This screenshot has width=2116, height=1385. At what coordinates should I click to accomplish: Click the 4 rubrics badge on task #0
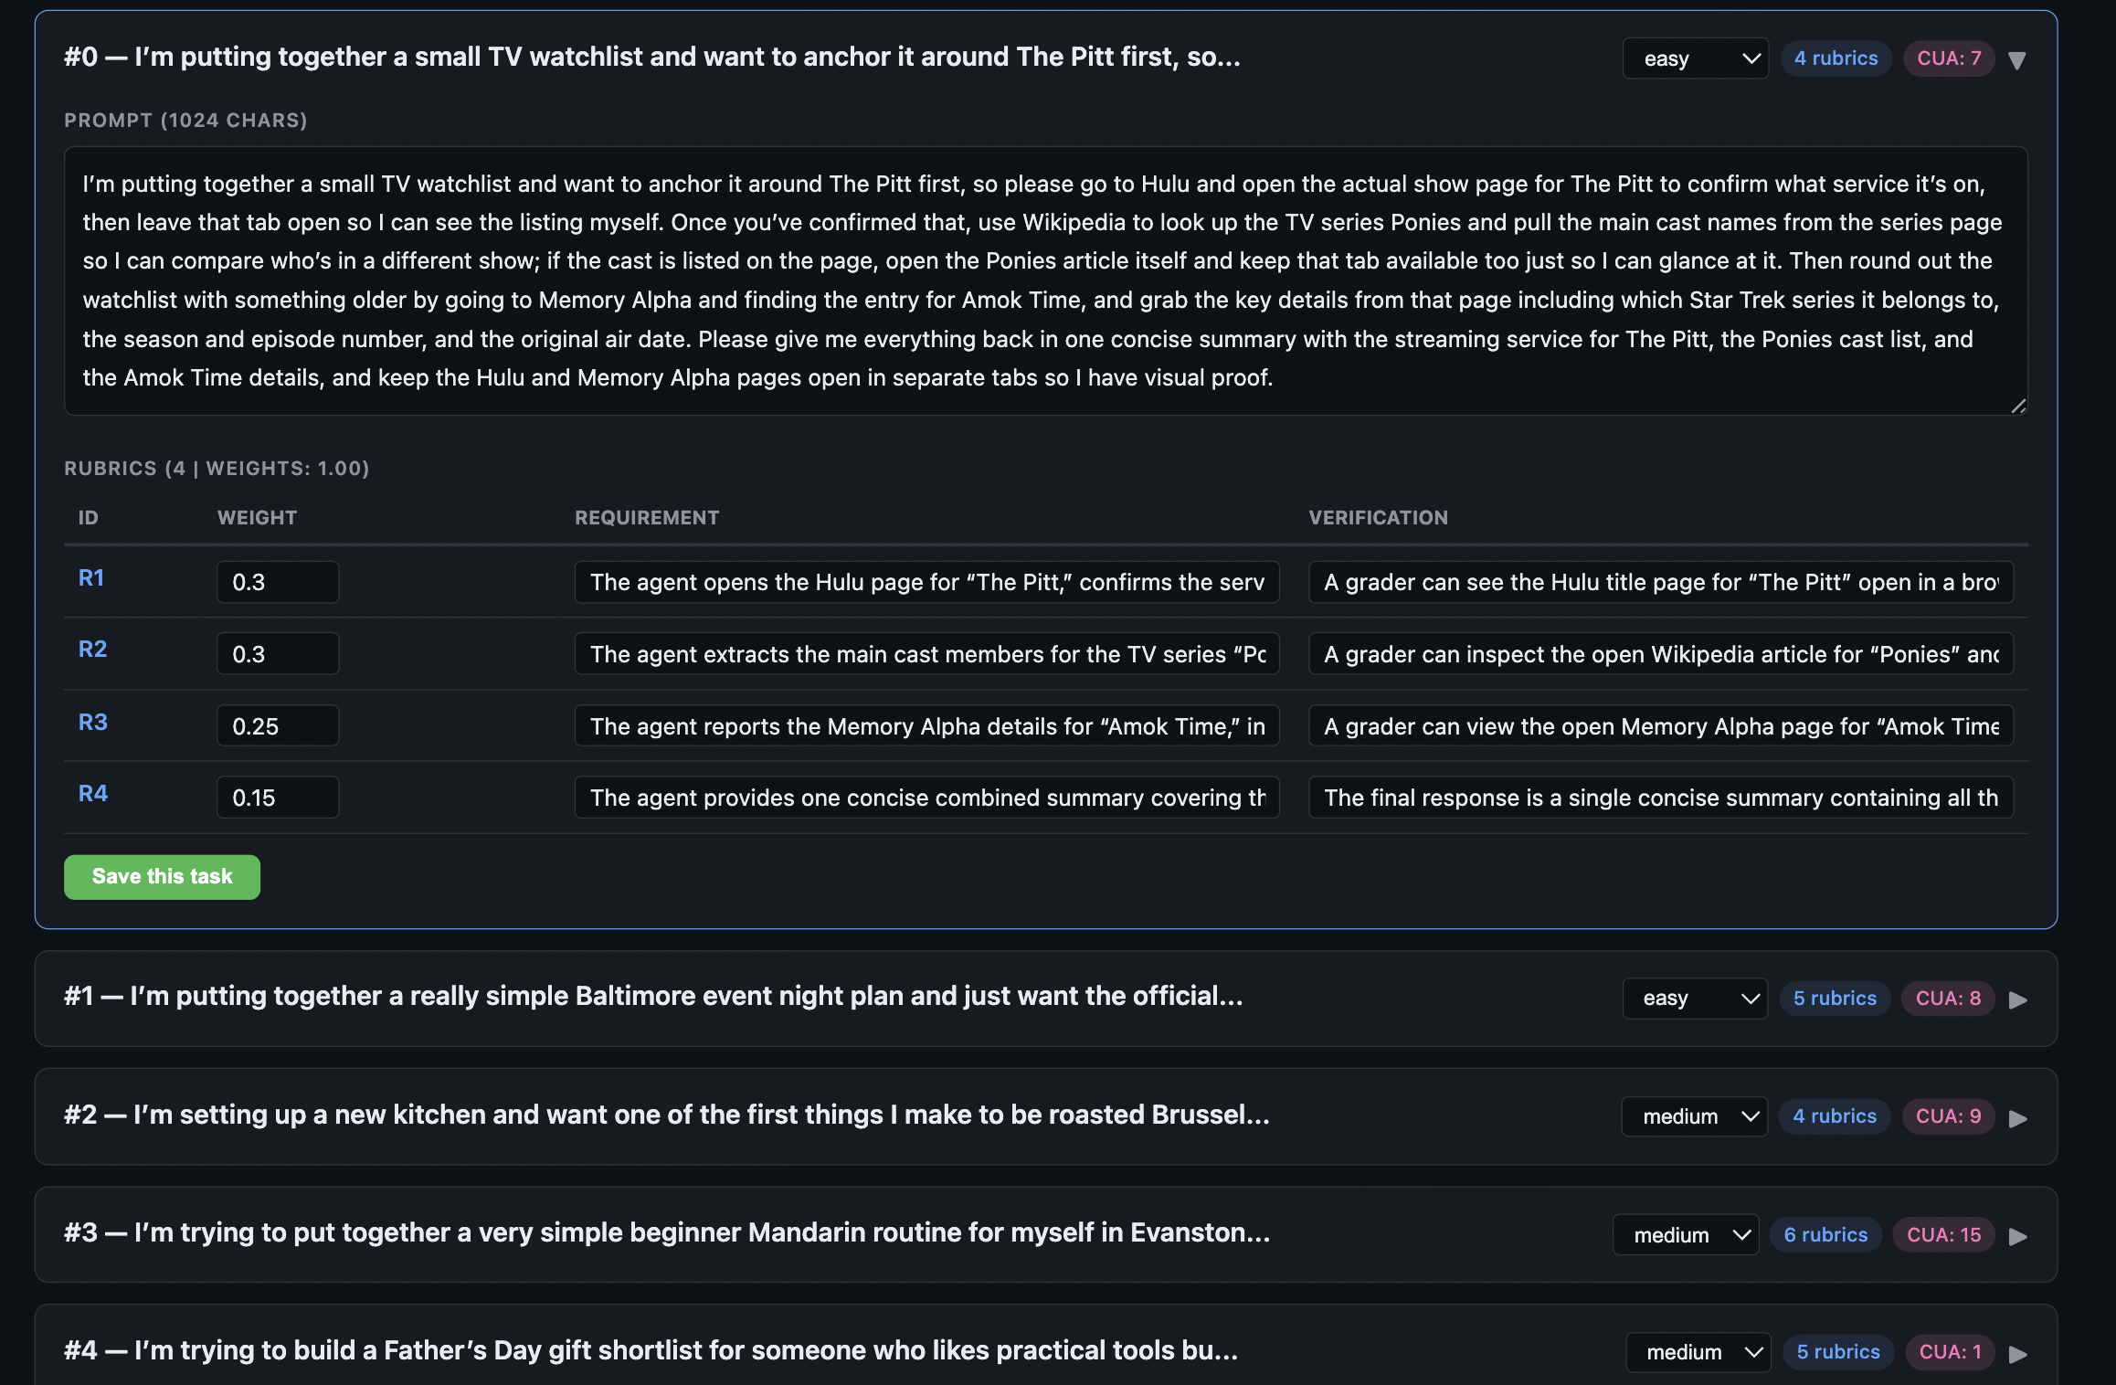1836,58
